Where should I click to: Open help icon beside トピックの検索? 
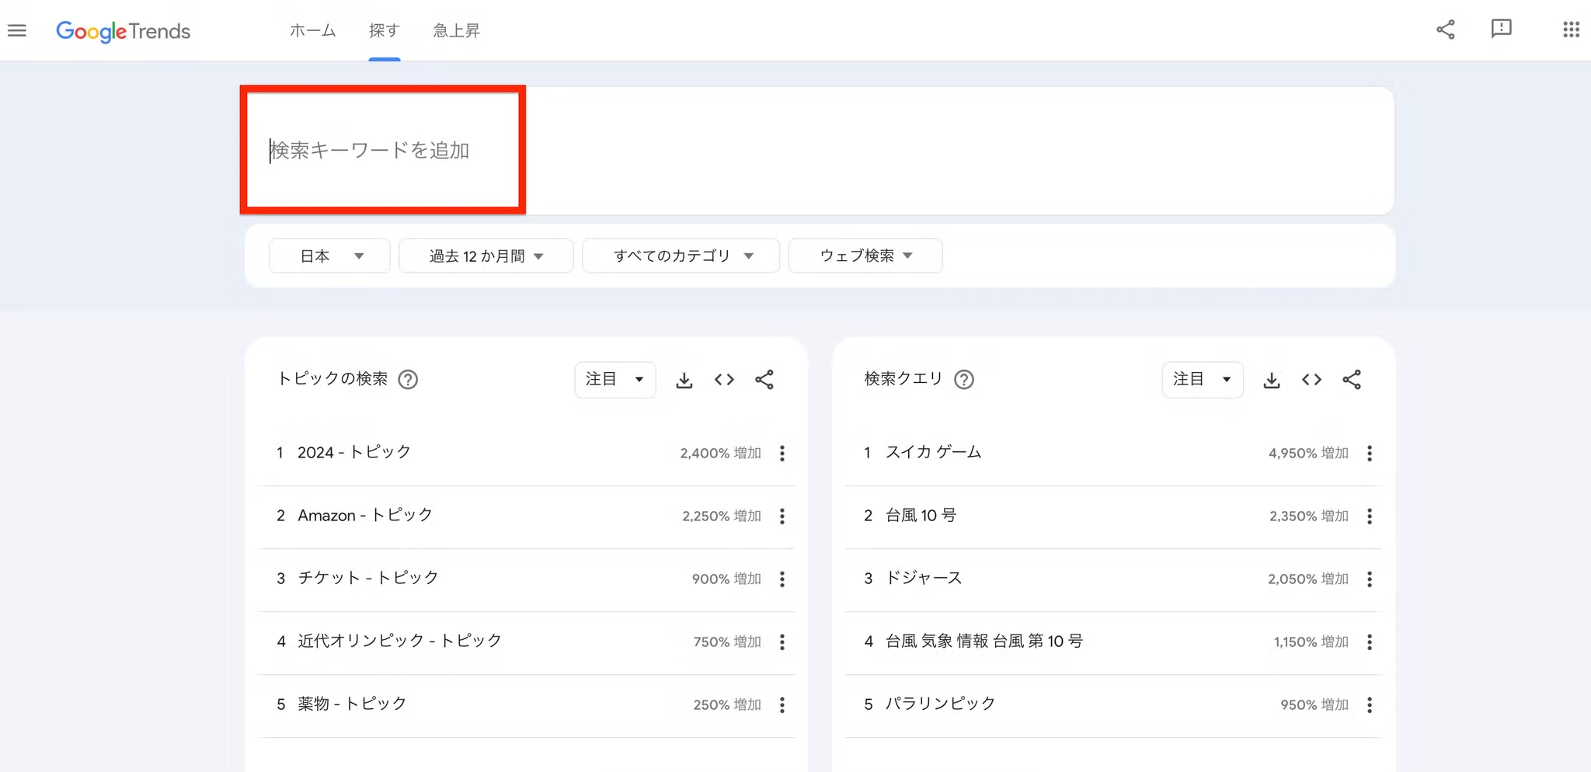click(x=408, y=379)
